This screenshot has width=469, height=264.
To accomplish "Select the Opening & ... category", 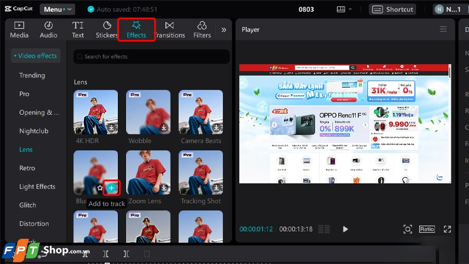I will click(x=39, y=113).
